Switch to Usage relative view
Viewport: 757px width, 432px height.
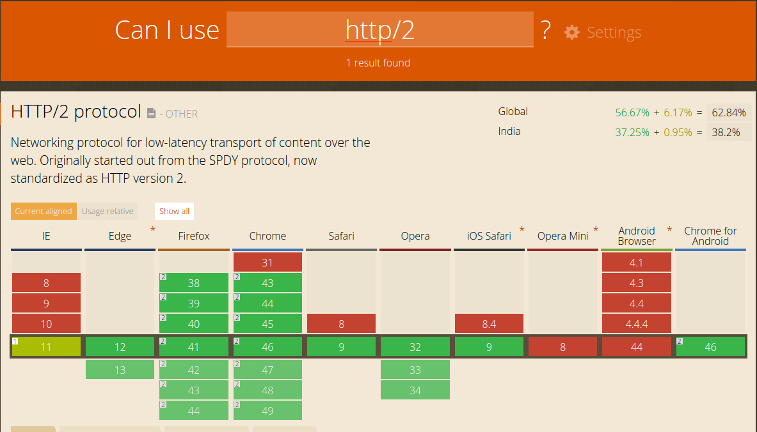point(108,211)
